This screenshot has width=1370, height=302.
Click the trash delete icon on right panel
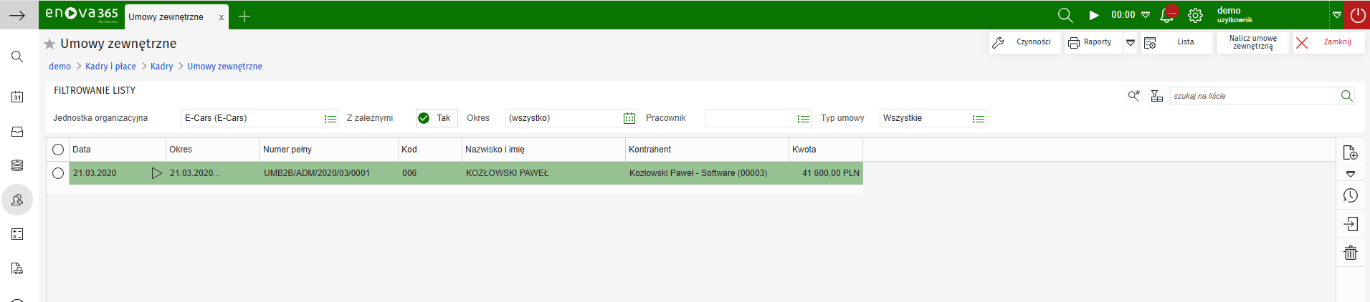[x=1351, y=253]
